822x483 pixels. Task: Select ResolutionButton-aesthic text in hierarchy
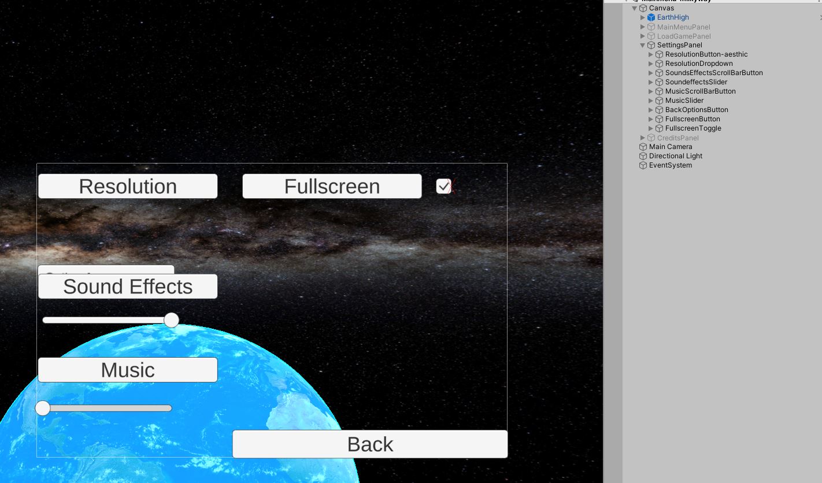(x=706, y=54)
